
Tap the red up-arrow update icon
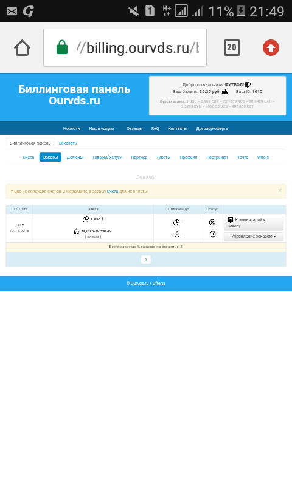271,48
